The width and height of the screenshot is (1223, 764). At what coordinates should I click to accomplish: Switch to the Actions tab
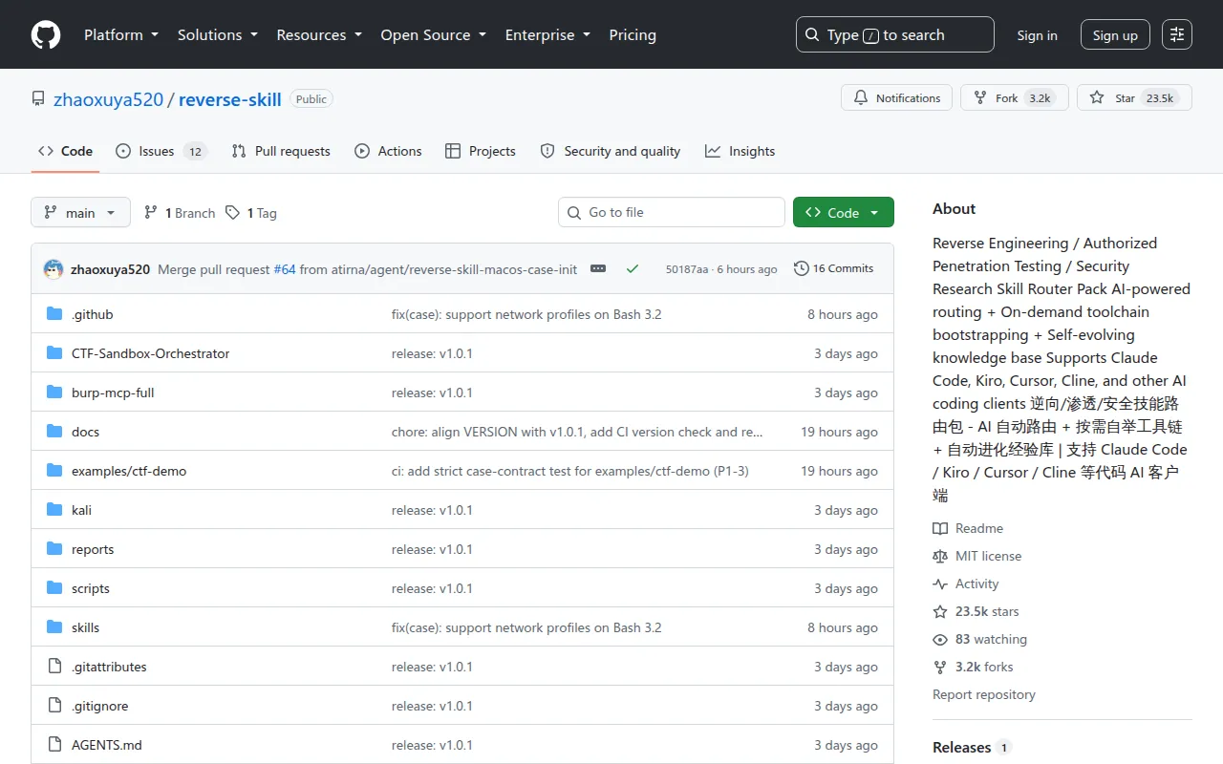388,151
